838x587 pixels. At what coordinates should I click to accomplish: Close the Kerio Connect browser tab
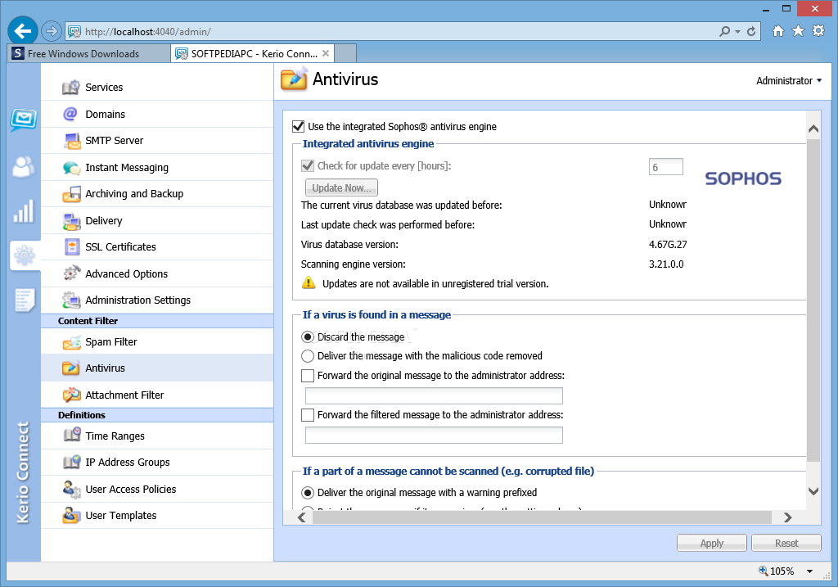(326, 53)
